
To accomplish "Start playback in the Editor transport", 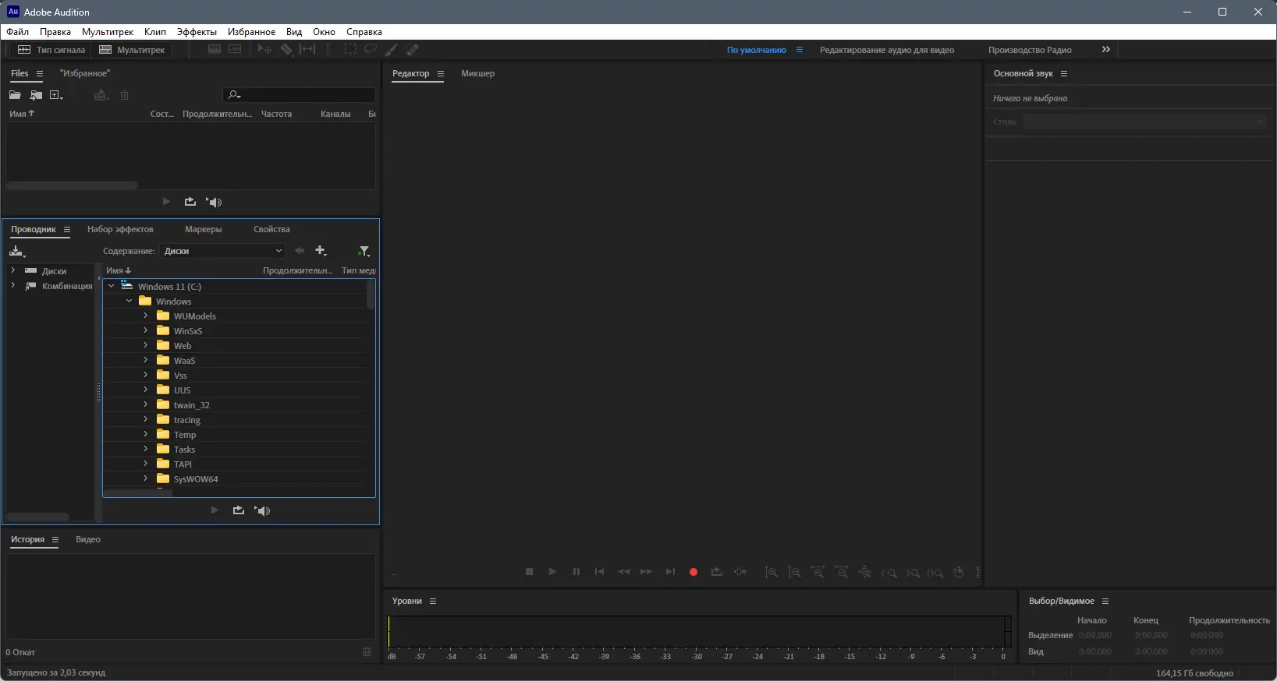I will click(552, 572).
